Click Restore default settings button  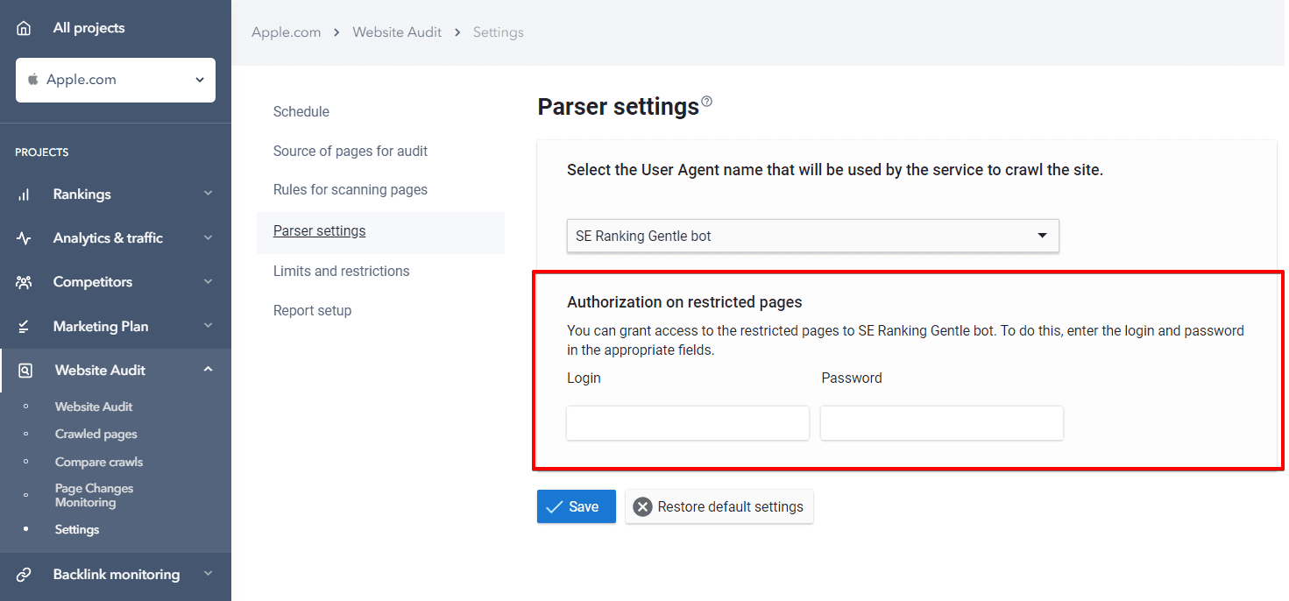click(719, 506)
